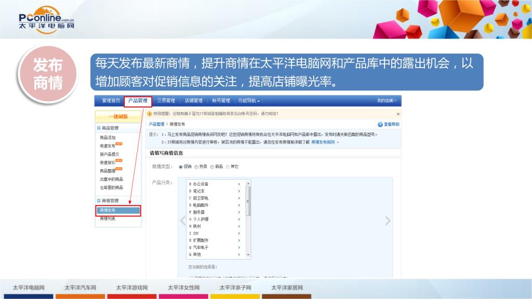Click 太平洋游戏网 in the footer
This screenshot has width=532, height=299.
pyautogui.click(x=132, y=288)
